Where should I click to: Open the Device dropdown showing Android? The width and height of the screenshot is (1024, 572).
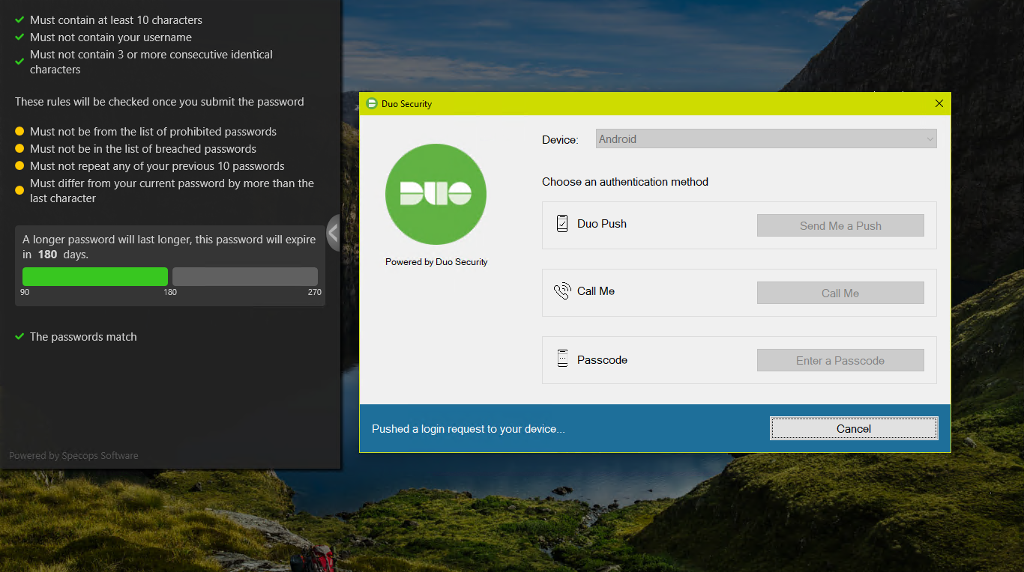click(766, 139)
